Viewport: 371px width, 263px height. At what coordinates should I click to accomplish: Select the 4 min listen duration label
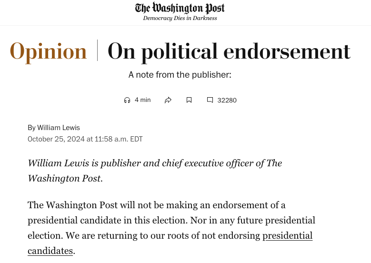(x=143, y=100)
